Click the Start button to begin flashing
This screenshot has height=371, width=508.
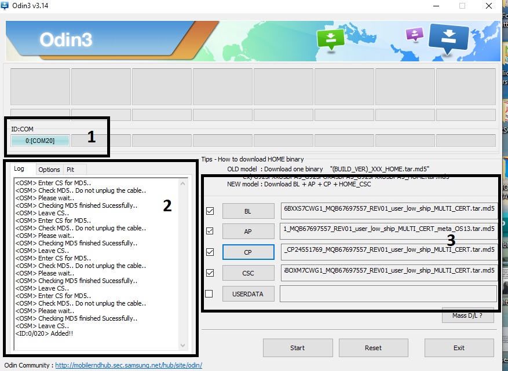pos(298,348)
